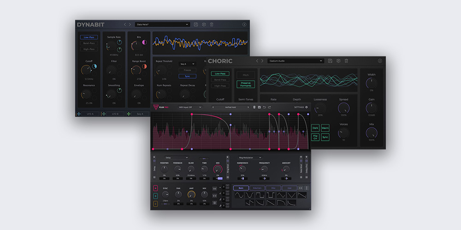This screenshot has width=461, height=230.
Task: Go to next preset in Dynabit
Action: 130,24
